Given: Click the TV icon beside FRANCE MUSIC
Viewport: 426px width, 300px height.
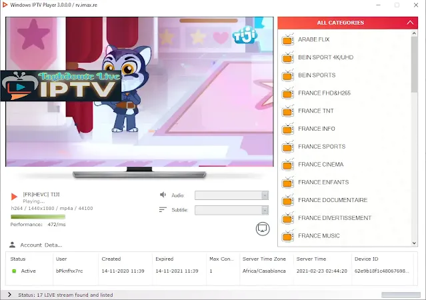Looking at the screenshot, I should pyautogui.click(x=288, y=236).
